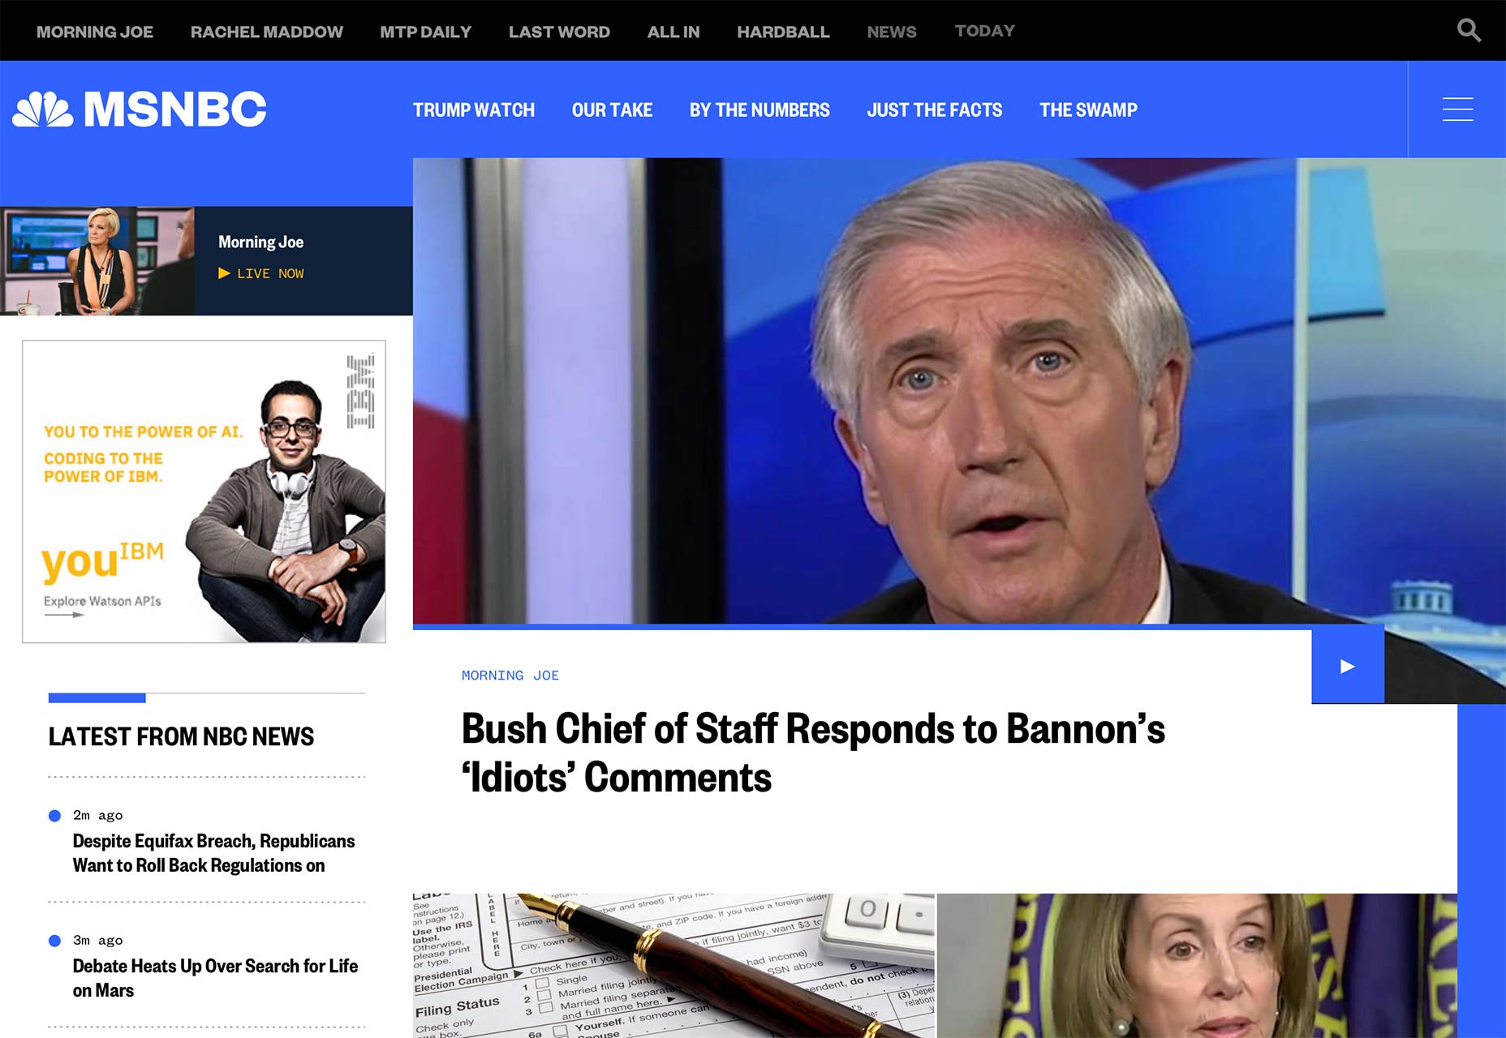Open the Our Take section

[x=612, y=109]
